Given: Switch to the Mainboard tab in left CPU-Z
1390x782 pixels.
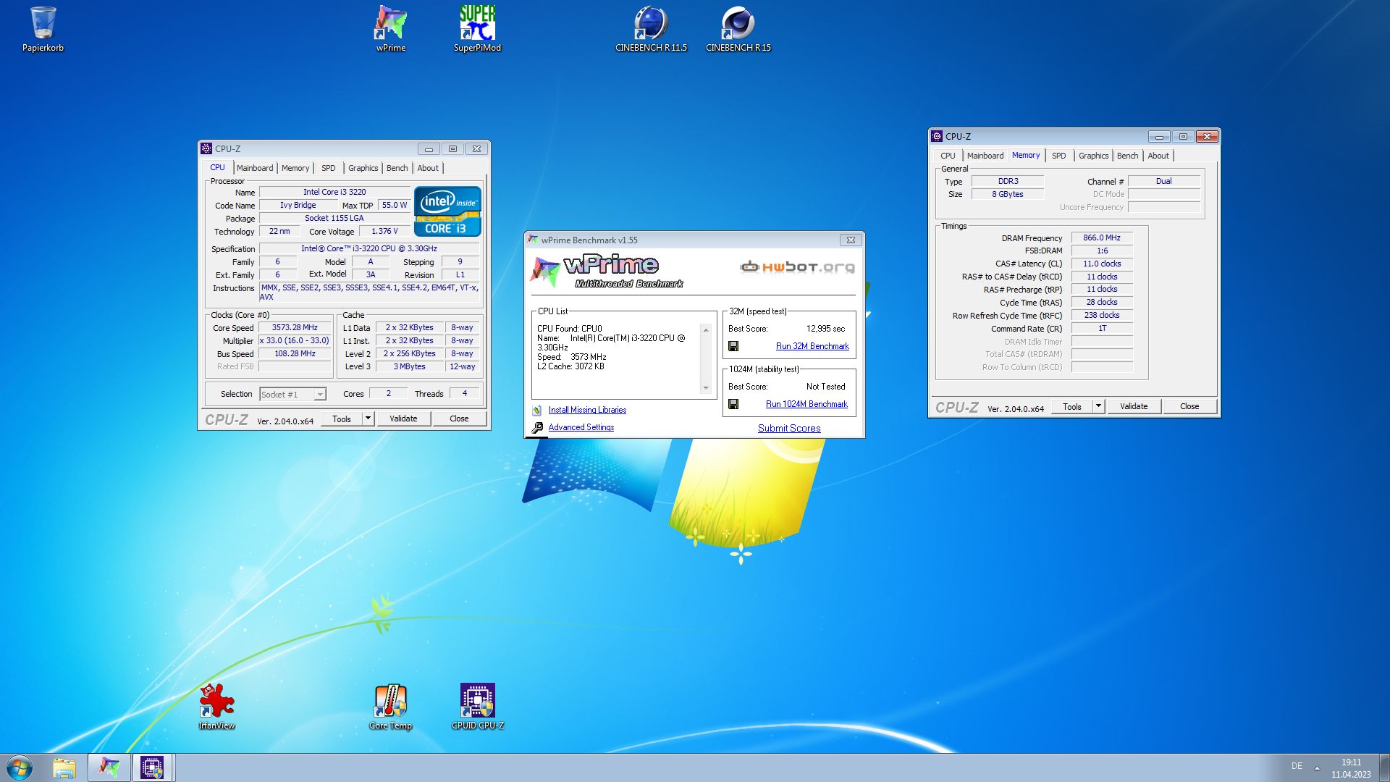Looking at the screenshot, I should click(255, 168).
